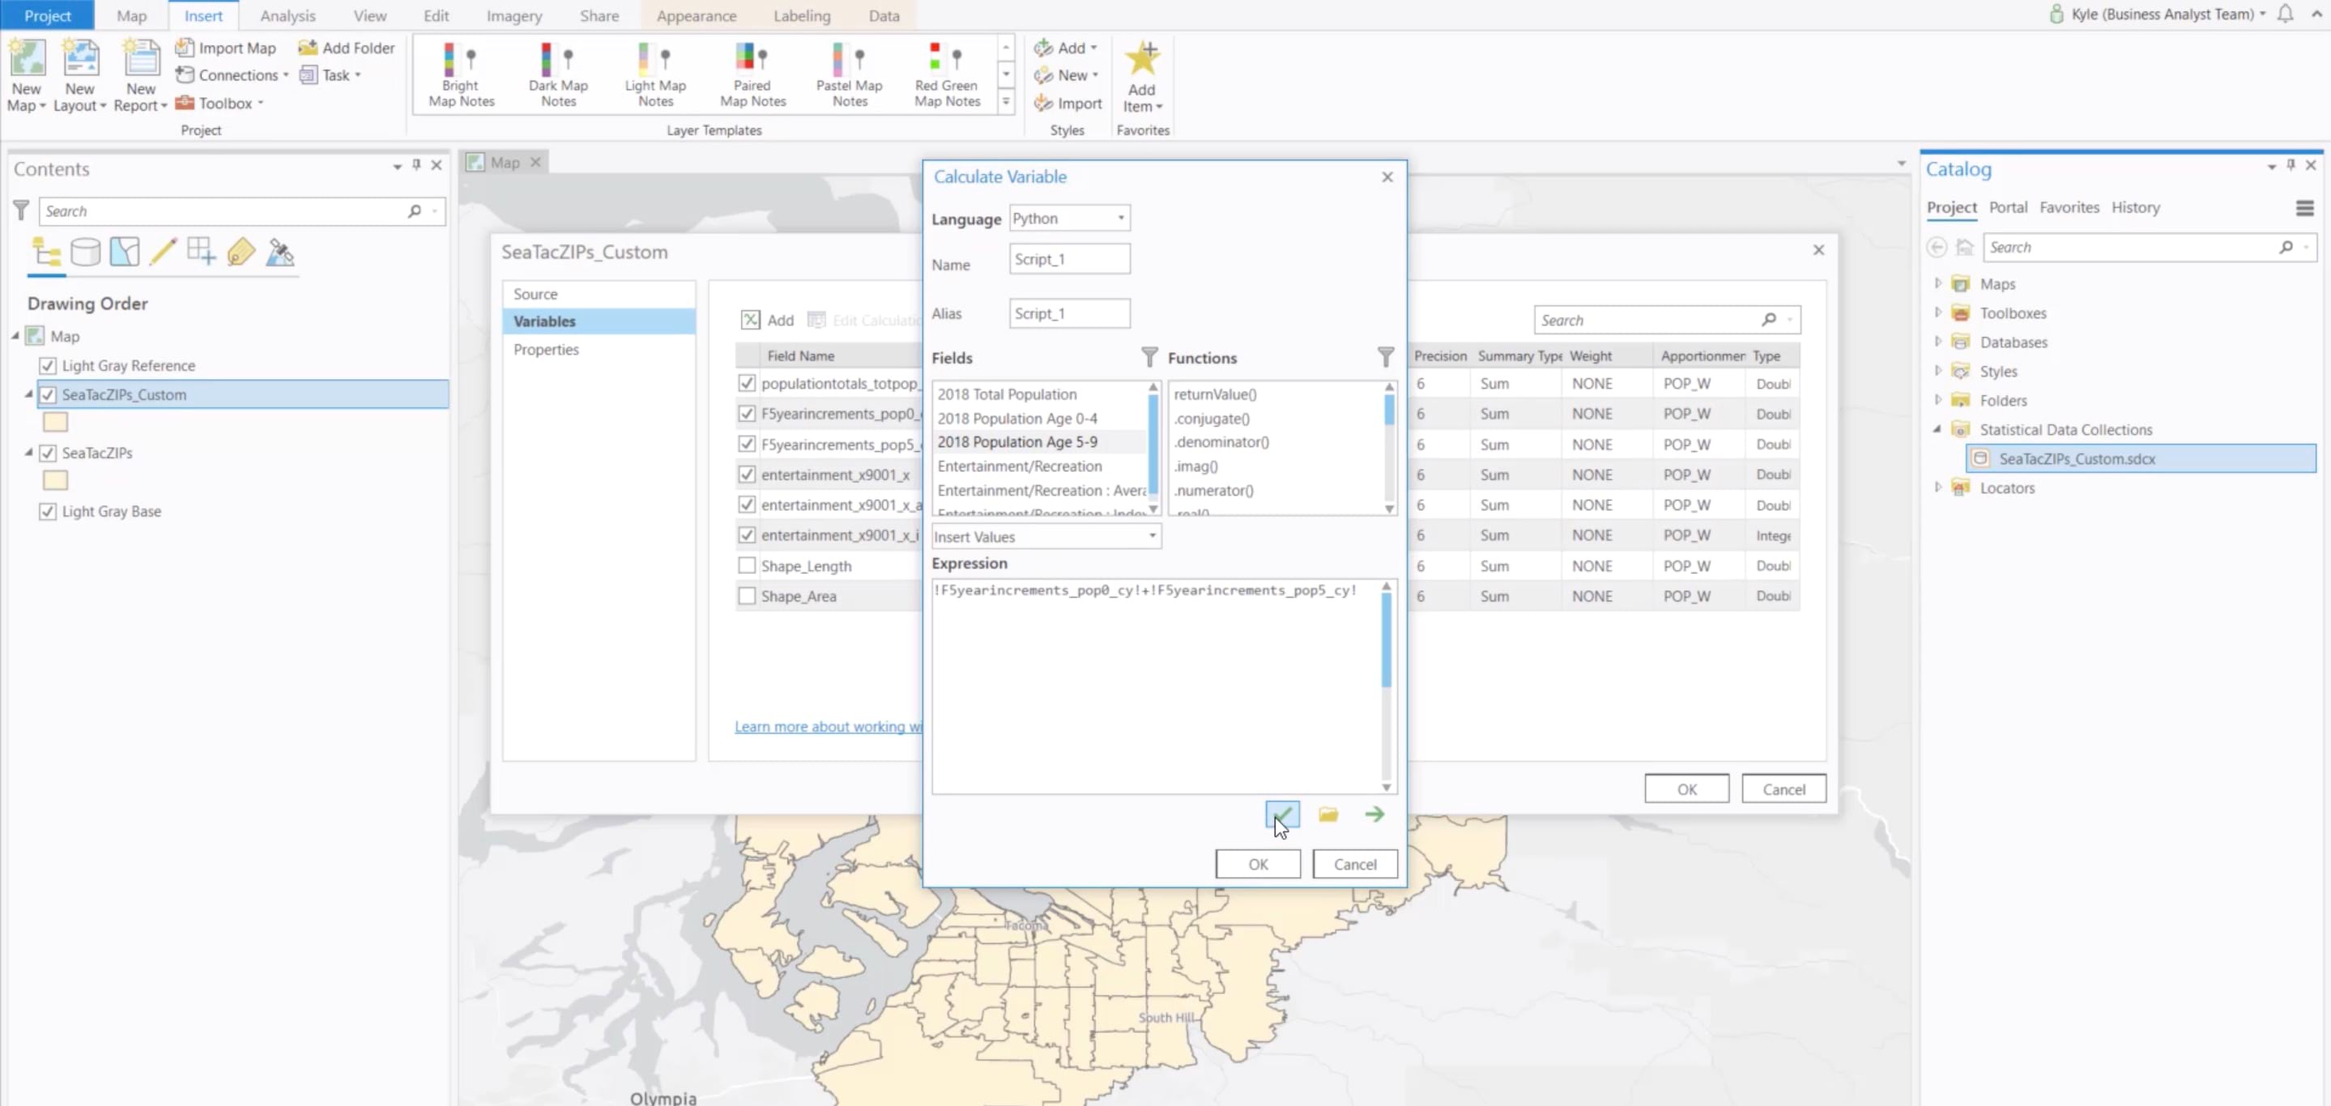
Task: Toggle visibility of Light Gray Reference layer
Action: (48, 365)
